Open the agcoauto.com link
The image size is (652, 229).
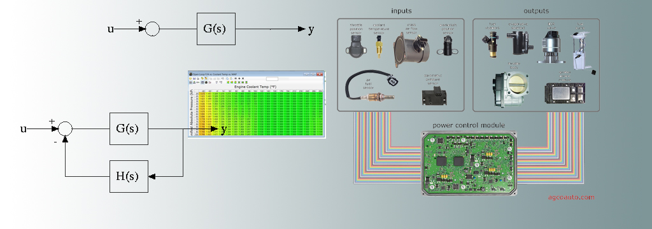pyautogui.click(x=571, y=197)
